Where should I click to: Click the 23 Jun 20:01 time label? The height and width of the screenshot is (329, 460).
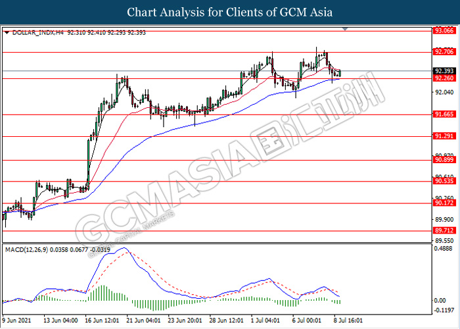185,320
